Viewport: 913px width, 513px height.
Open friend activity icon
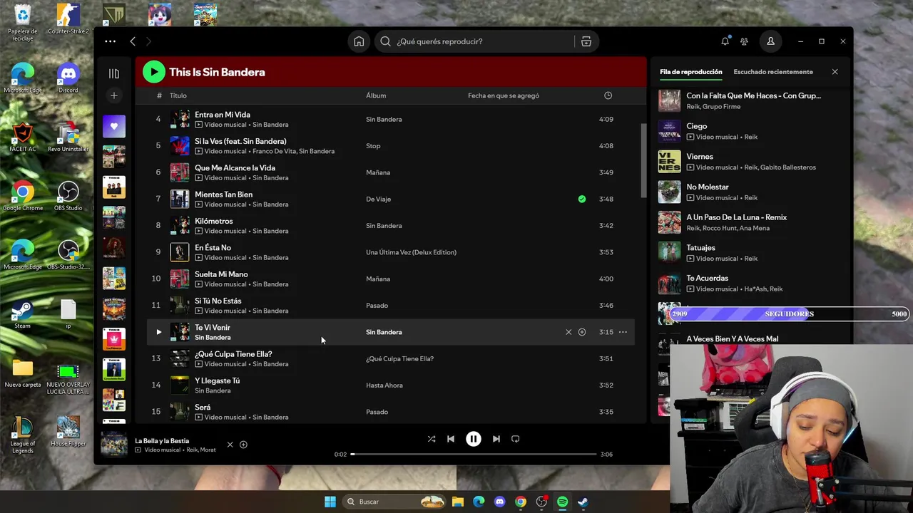pos(744,41)
